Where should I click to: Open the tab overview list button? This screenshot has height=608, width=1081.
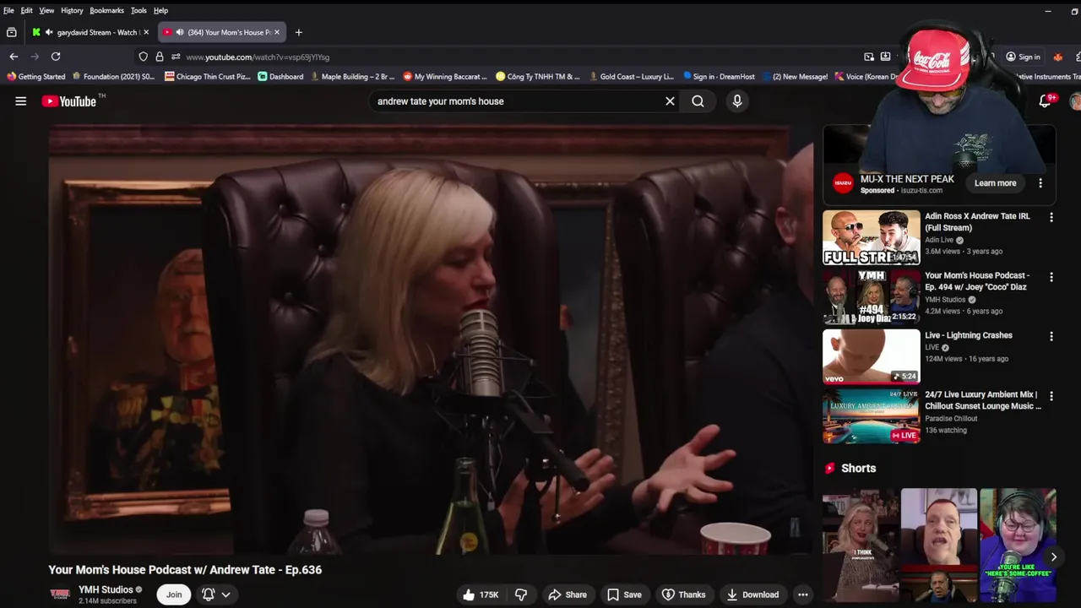coord(12,32)
